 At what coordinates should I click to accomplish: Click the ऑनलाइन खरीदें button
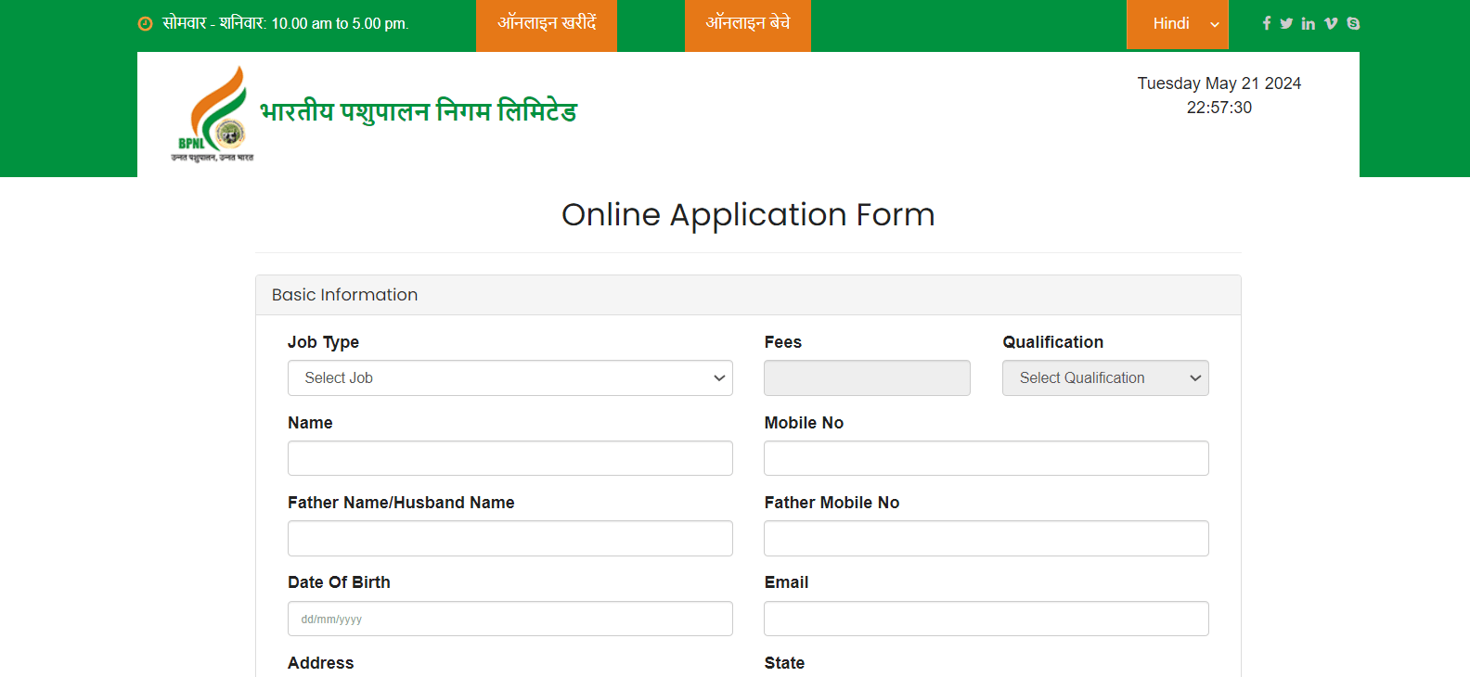(x=547, y=25)
